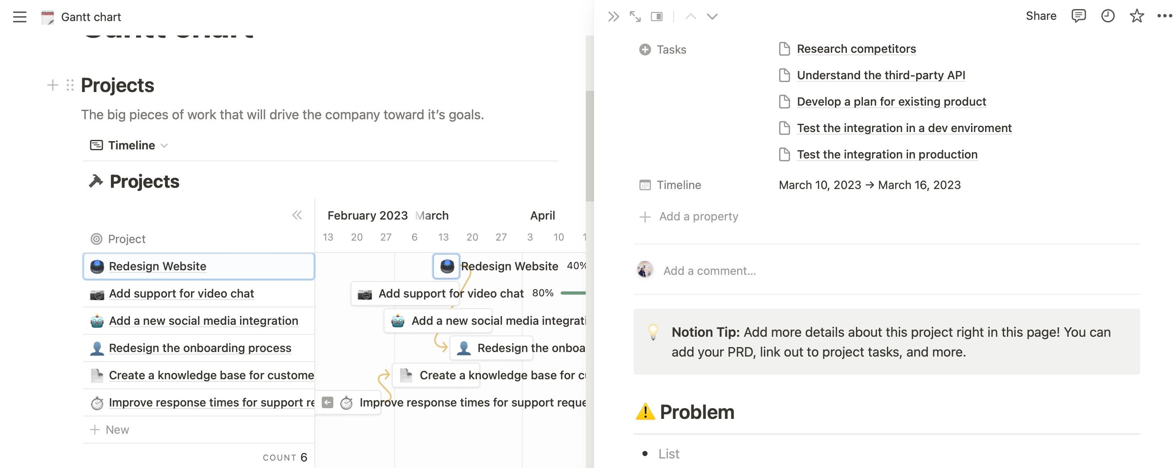Open the Research competitors task
The width and height of the screenshot is (1174, 468).
point(856,49)
